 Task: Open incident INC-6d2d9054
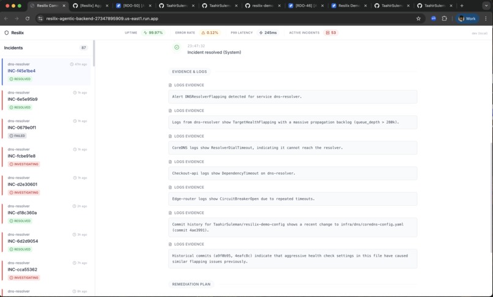point(46,241)
